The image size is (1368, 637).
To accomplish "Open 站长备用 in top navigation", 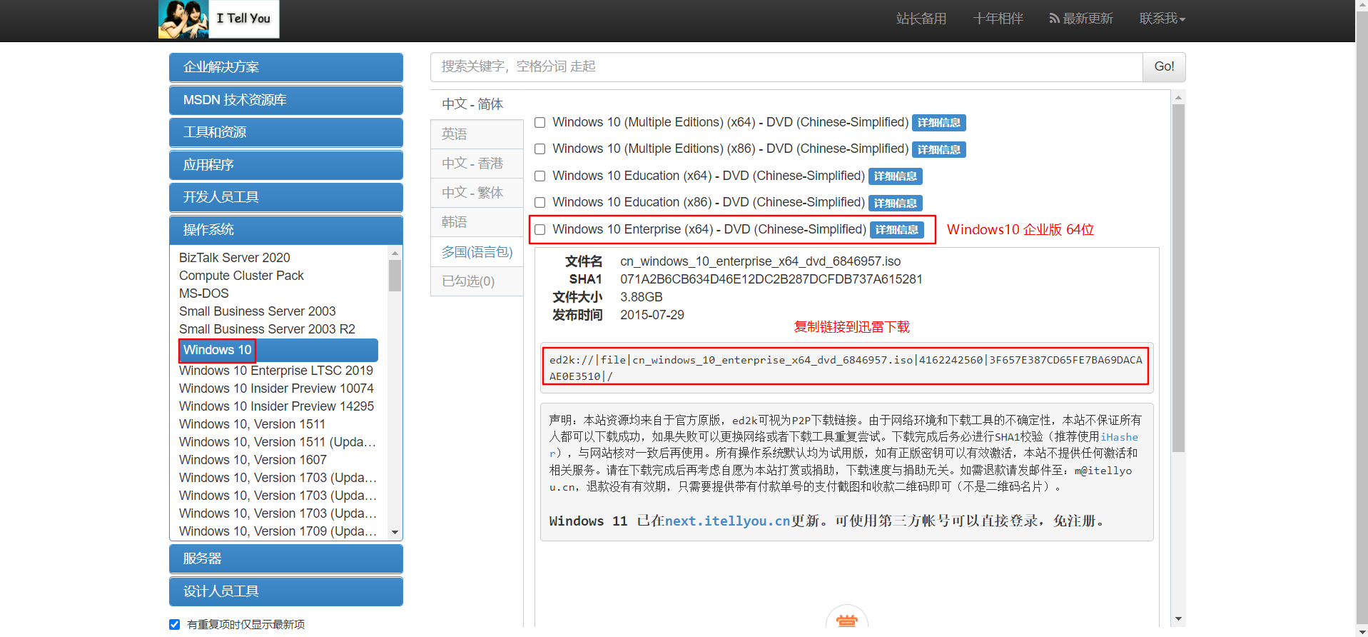I will 921,19.
